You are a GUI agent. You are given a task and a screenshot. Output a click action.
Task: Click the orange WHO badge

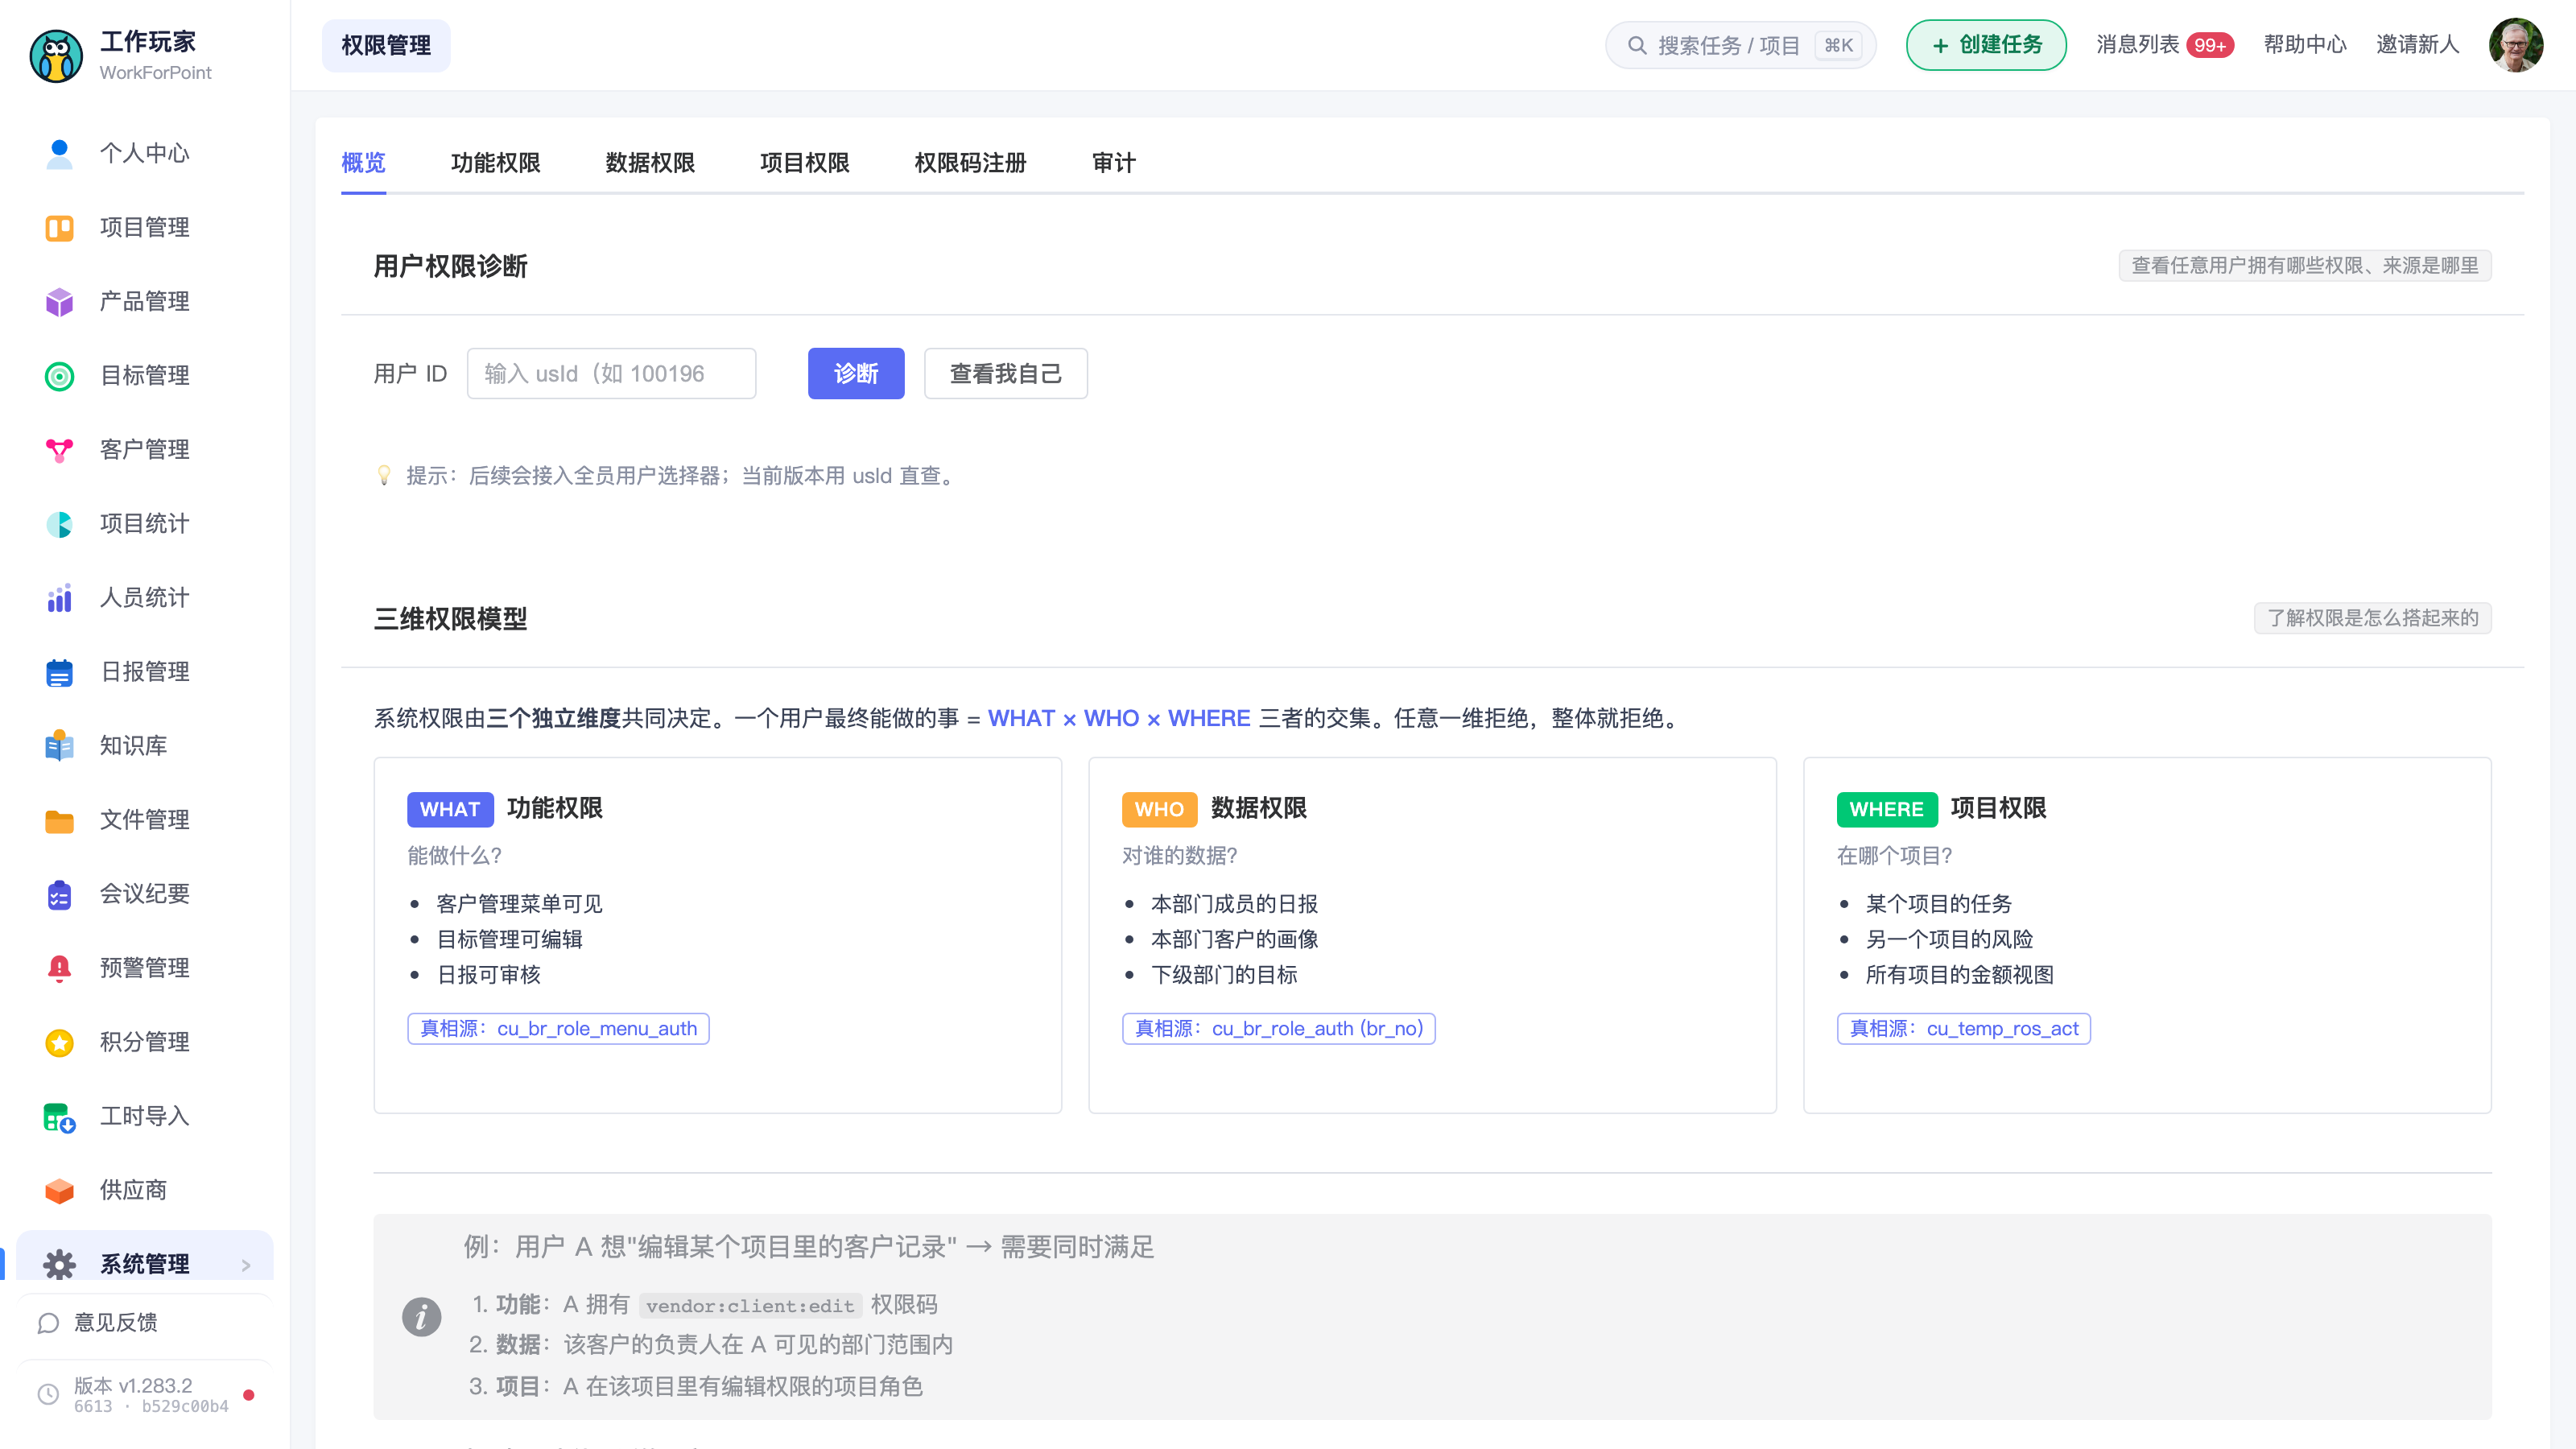click(x=1159, y=809)
